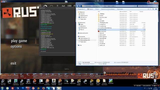Sort by the Дата изменения column header
Viewport: 160px width, 90px height.
[123, 11]
